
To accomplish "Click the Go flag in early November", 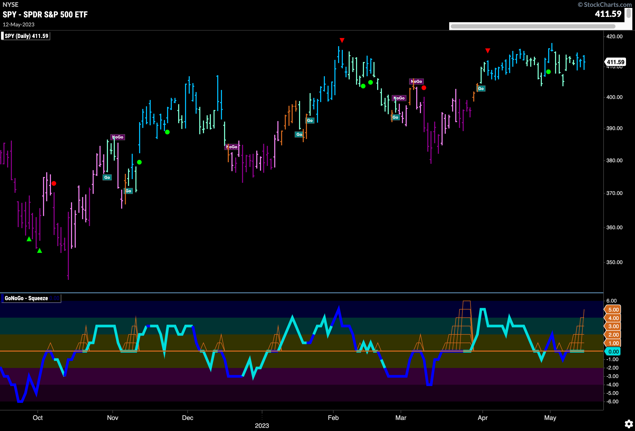I will tap(129, 191).
